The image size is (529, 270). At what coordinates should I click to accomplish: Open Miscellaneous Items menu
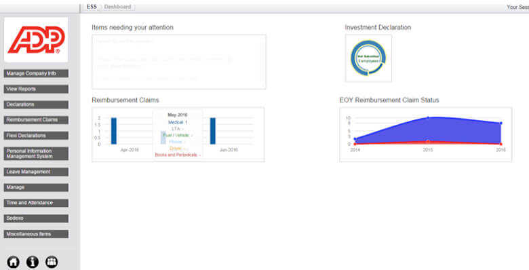click(x=36, y=234)
